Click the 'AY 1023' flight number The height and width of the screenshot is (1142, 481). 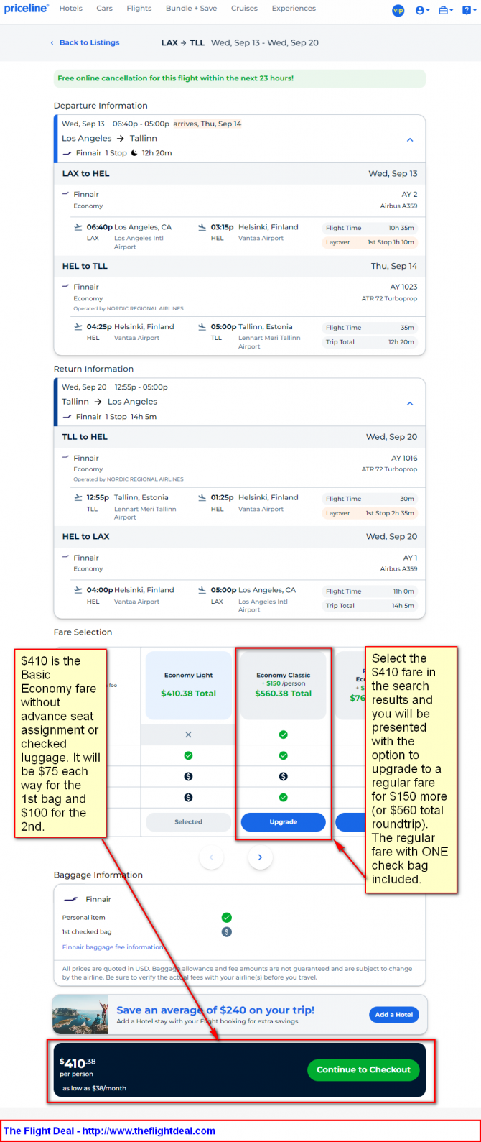pos(403,287)
